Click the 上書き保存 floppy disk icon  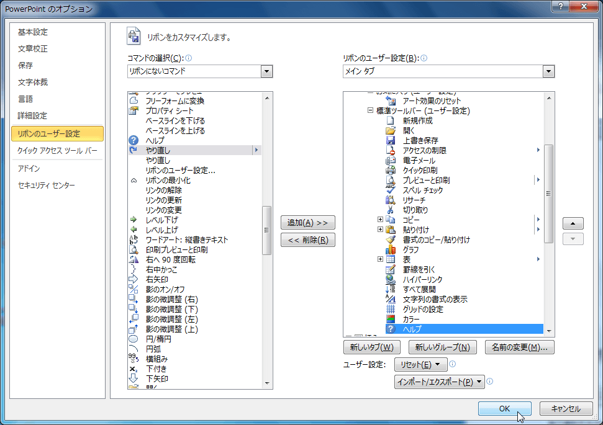[x=391, y=140]
